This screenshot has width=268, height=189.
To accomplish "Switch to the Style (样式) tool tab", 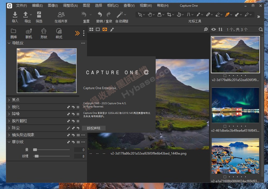I will click(x=59, y=33).
